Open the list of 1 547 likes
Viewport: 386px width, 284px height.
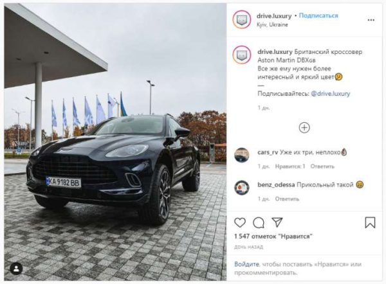tap(273, 236)
